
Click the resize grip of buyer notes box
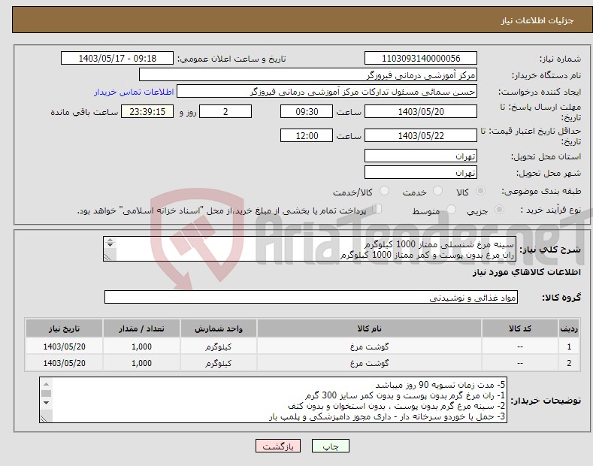[44, 419]
